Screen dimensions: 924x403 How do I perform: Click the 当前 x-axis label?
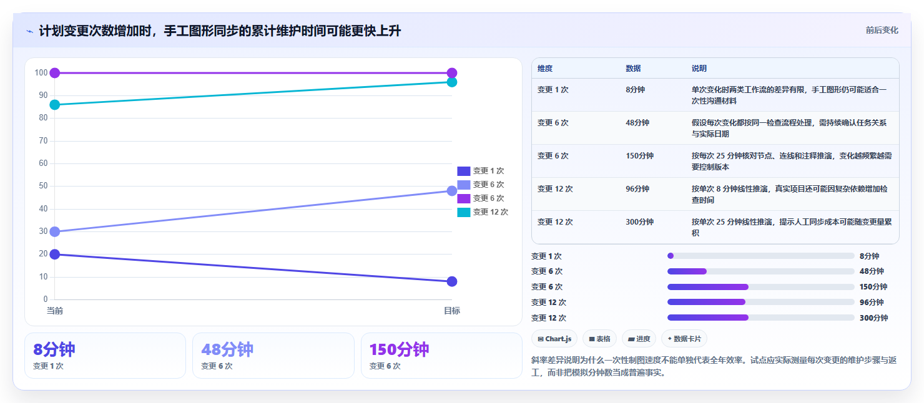[x=55, y=310]
